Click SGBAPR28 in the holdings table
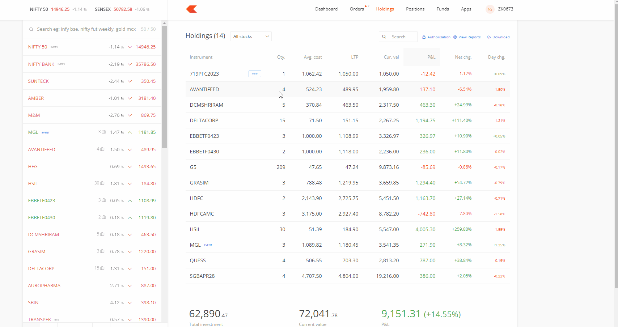618x327 pixels. 202,276
